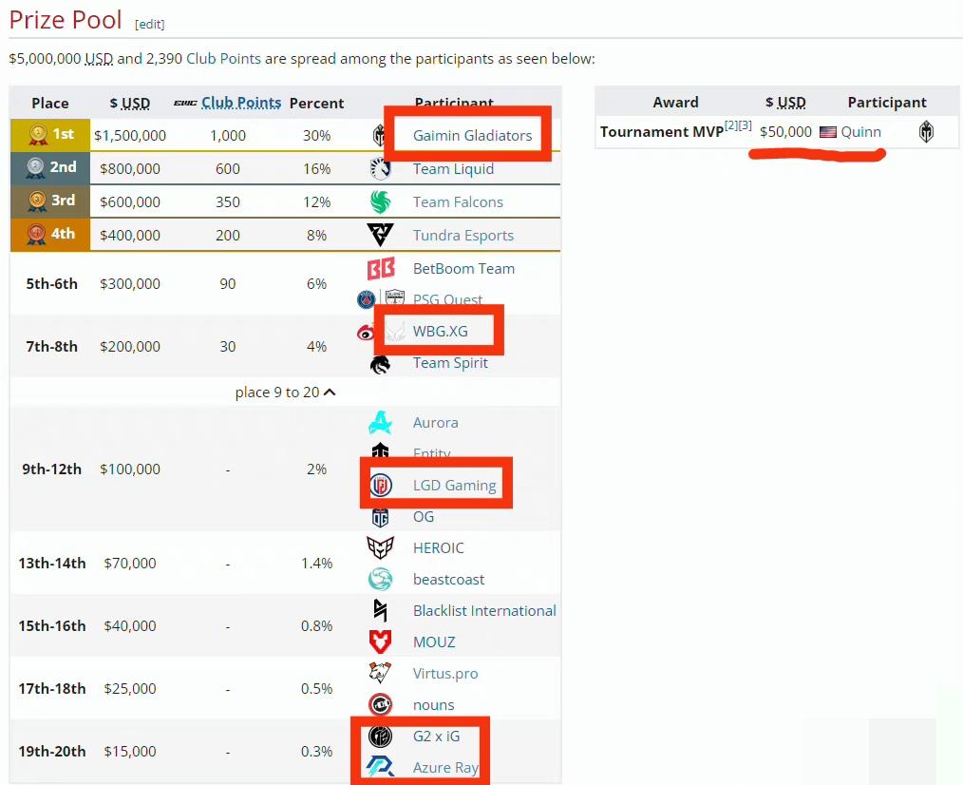
Task: Click the 350 club points value
Action: [228, 202]
